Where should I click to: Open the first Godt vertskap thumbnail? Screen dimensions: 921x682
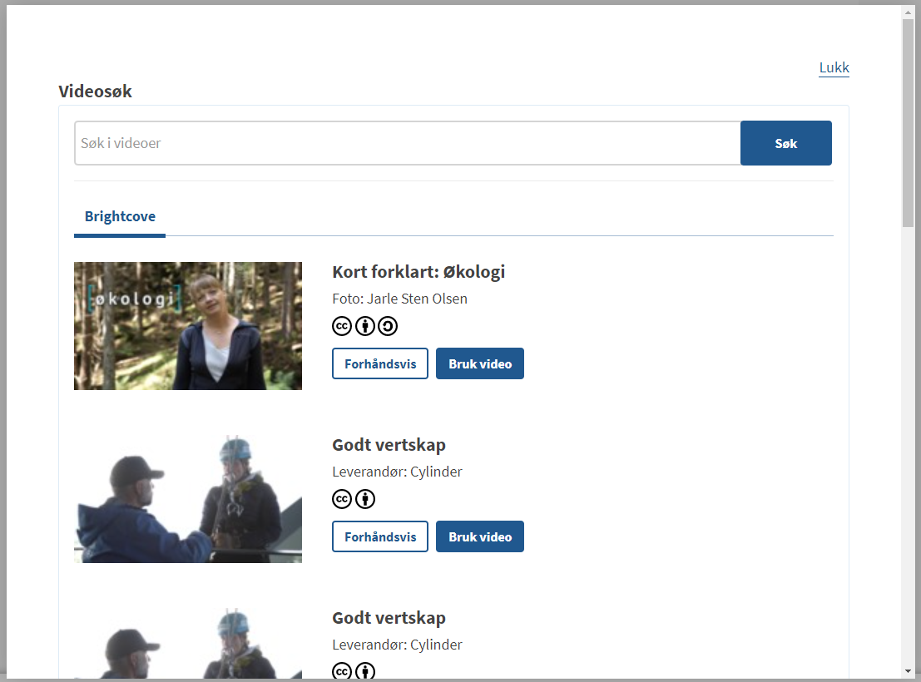188,499
